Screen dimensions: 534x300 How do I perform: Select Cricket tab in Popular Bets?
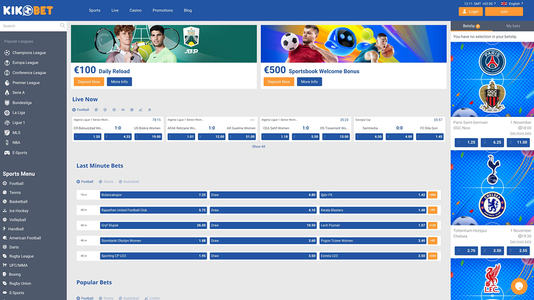(x=152, y=298)
